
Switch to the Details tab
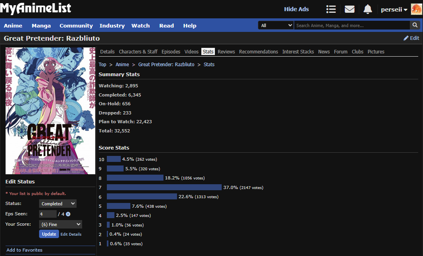point(107,51)
